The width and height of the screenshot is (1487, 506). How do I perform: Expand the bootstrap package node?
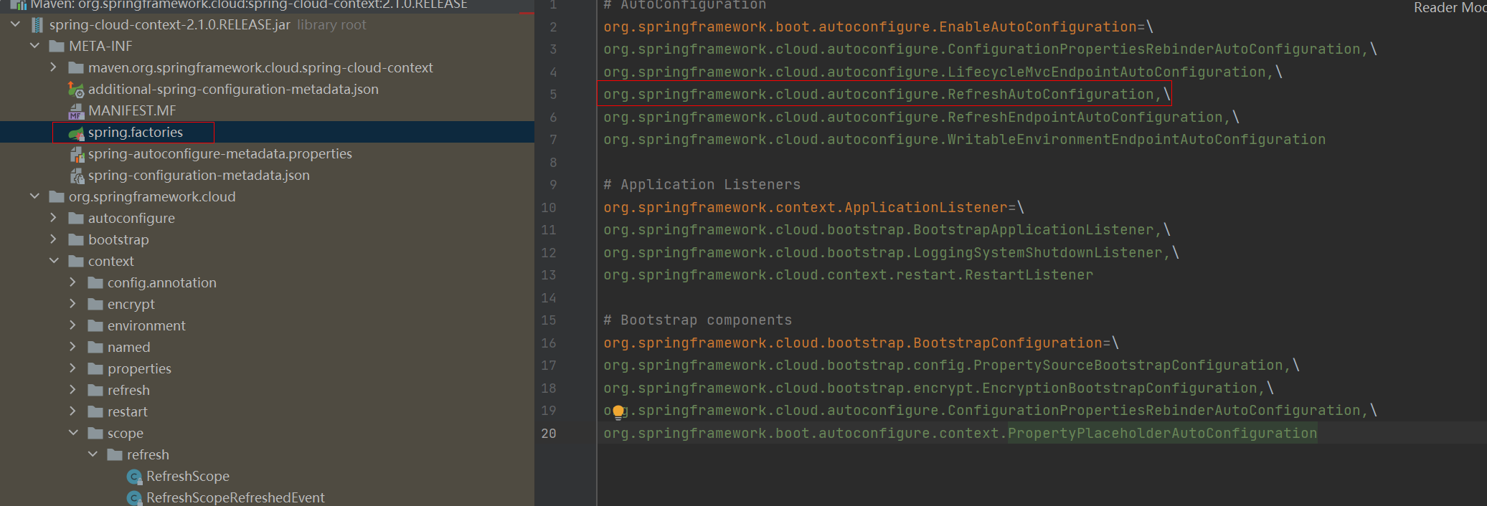point(54,239)
